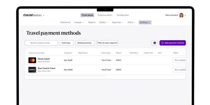Image resolution: width=210 pixels, height=105 pixels.
Task: Open the Safety menu
Action: click(103, 23)
